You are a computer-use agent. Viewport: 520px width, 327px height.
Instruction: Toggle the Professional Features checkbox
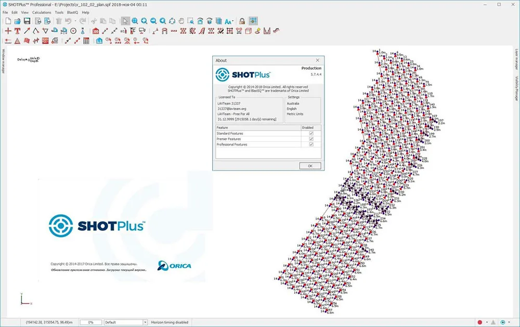tap(311, 145)
